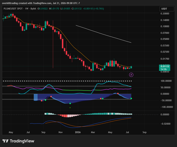Image resolution: width=177 pixels, height=147 pixels.
Task: Click the TradingView logo at the bottom
Action: point(18,141)
